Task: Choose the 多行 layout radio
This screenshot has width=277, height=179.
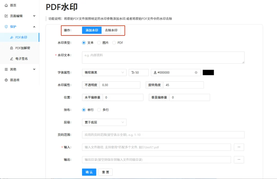Action: [99, 110]
